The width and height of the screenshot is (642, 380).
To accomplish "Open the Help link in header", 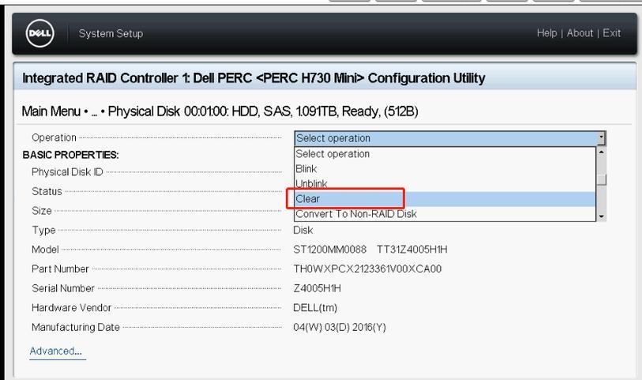I will pos(546,33).
